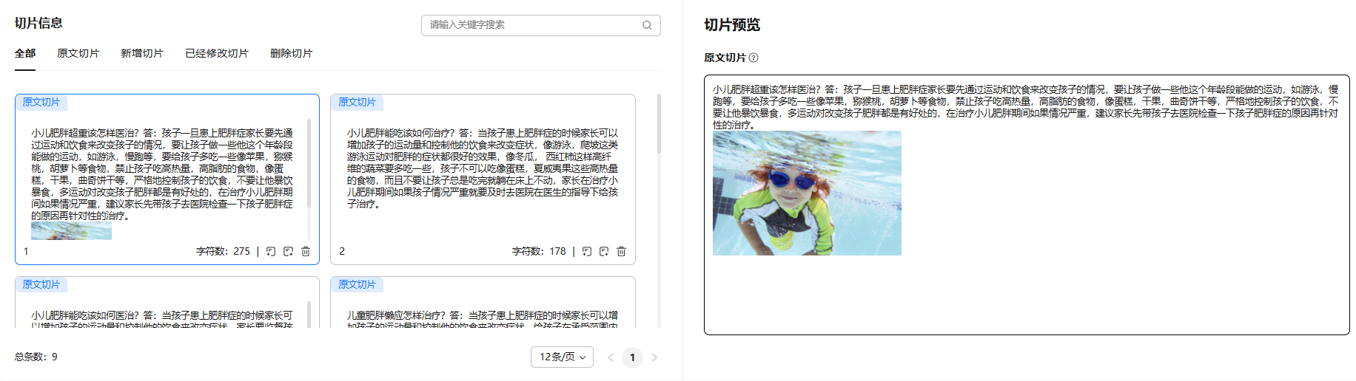The height and width of the screenshot is (381, 1356).
Task: Click the search magnifier icon
Action: click(x=647, y=25)
